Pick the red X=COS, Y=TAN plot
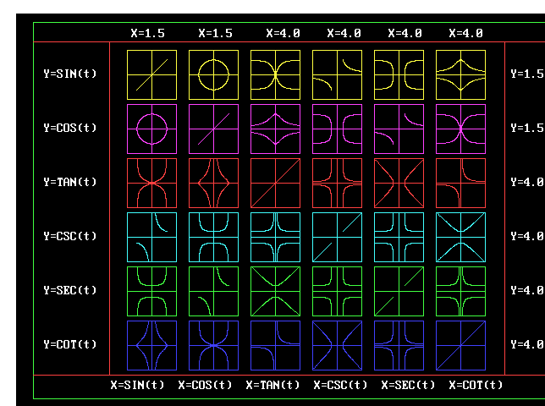The width and height of the screenshot is (545, 406). point(214,183)
